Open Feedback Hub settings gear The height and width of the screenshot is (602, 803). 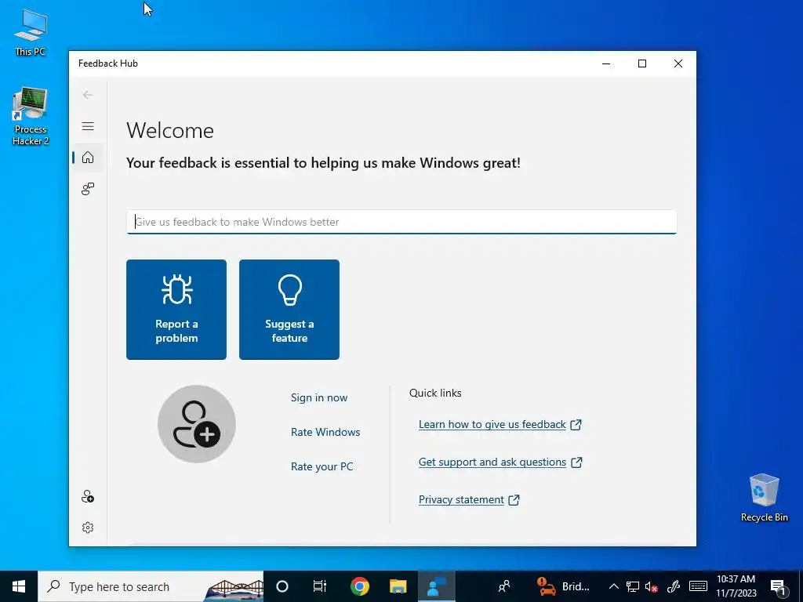[88, 528]
